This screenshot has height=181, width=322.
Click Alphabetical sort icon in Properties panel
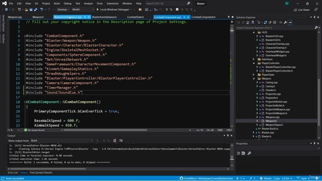244,153
